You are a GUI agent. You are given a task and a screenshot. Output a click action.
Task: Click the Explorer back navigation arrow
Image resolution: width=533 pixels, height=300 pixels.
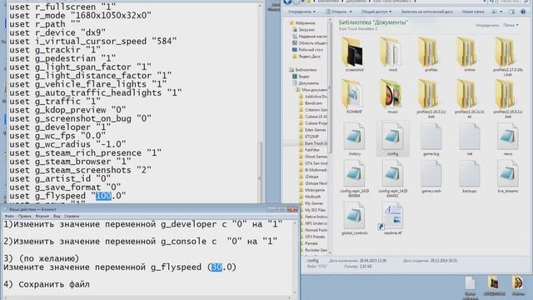pyautogui.click(x=287, y=2)
